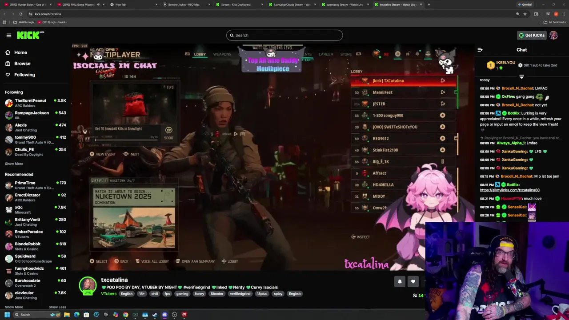Switch to Stream - Kick Dashboard tab
The image size is (569, 320).
pyautogui.click(x=238, y=4)
